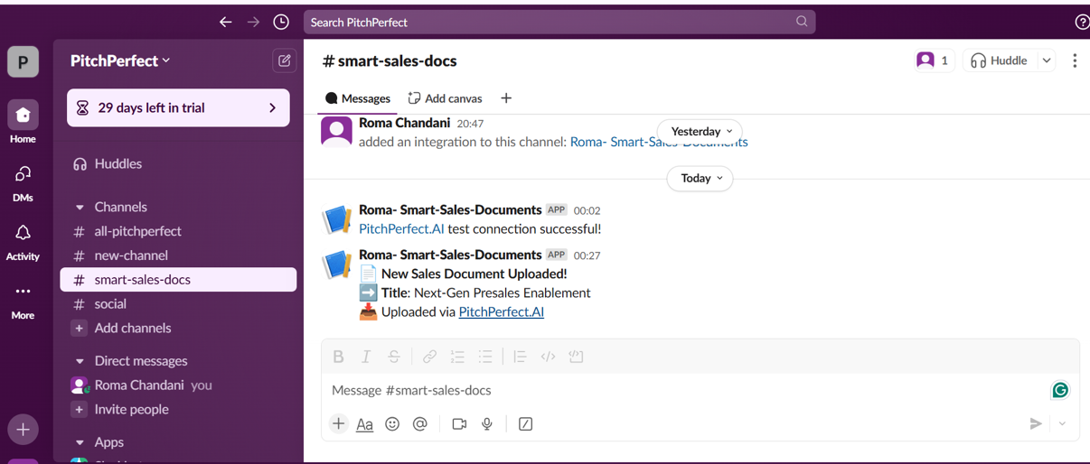Open attachments plus in composer
Viewport: 1090px width, 464px height.
click(338, 423)
